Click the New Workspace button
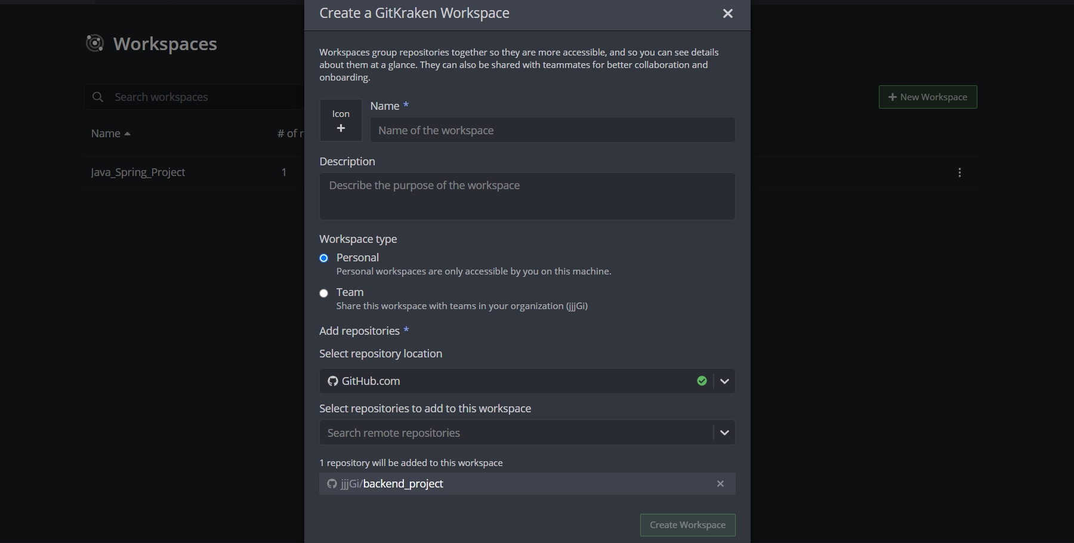Image resolution: width=1074 pixels, height=543 pixels. point(927,97)
